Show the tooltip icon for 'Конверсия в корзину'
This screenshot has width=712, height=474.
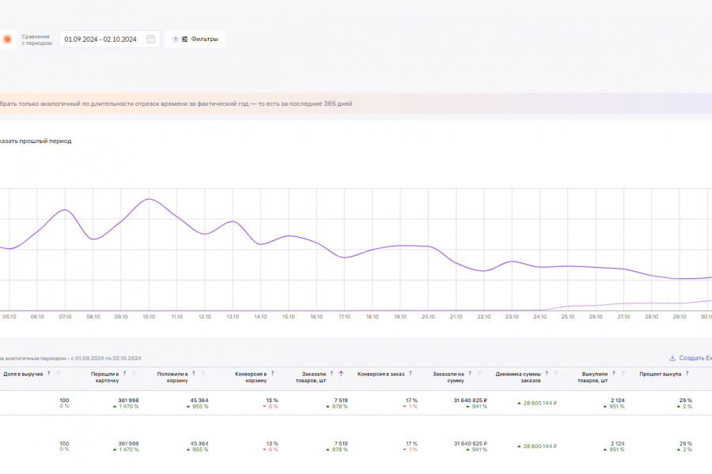point(271,373)
